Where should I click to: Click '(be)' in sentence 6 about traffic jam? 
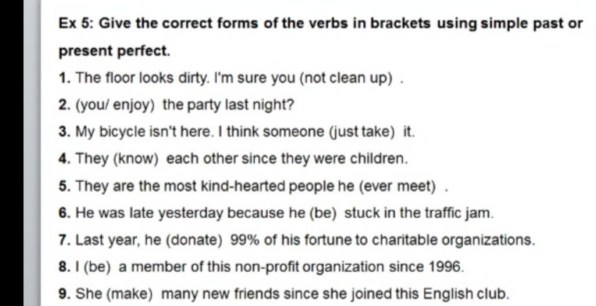pyautogui.click(x=324, y=213)
